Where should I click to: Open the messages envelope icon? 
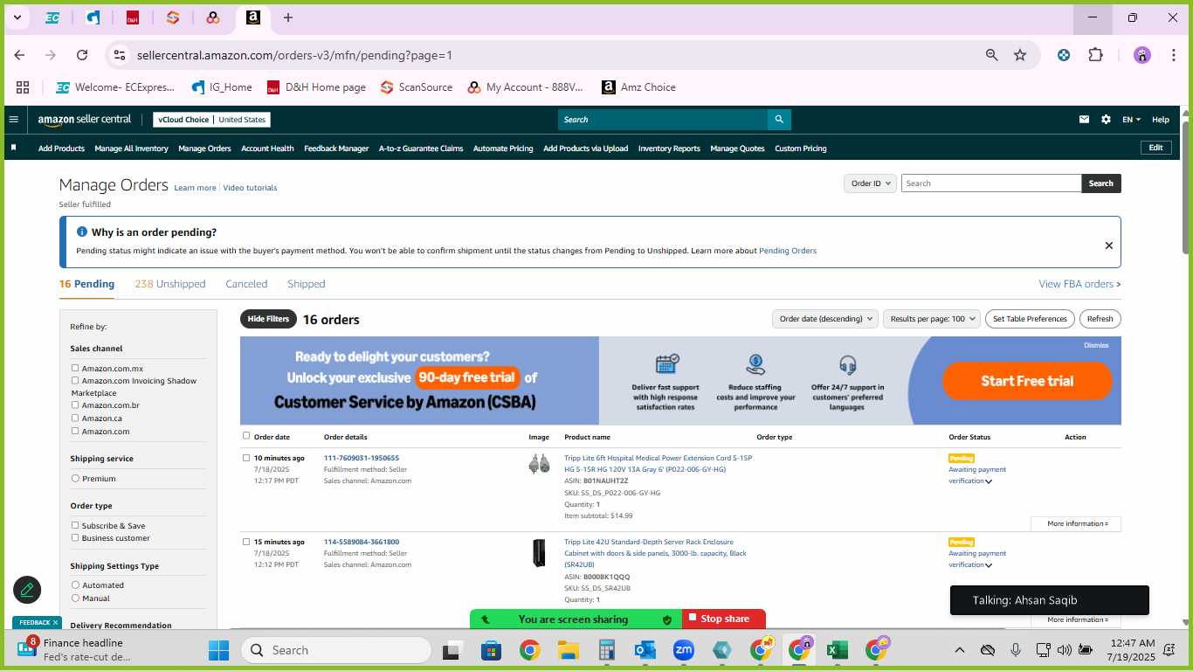coord(1084,120)
